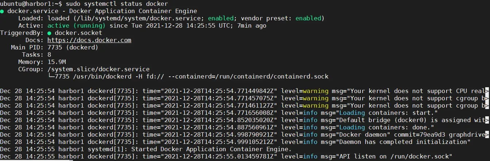Click 'enabled' right after the docker.service path
Viewport: 490px width, 161px height.
(221, 19)
